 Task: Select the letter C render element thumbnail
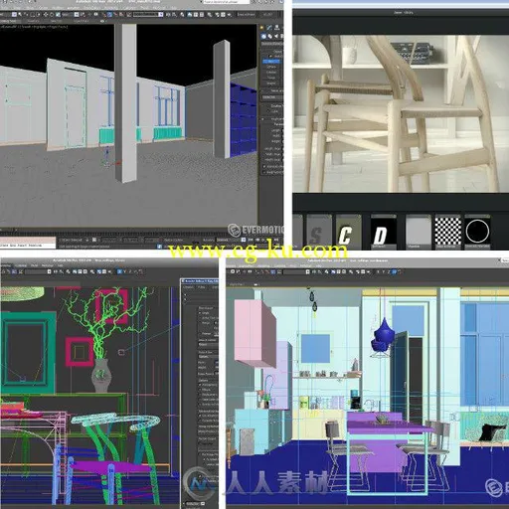tap(348, 232)
